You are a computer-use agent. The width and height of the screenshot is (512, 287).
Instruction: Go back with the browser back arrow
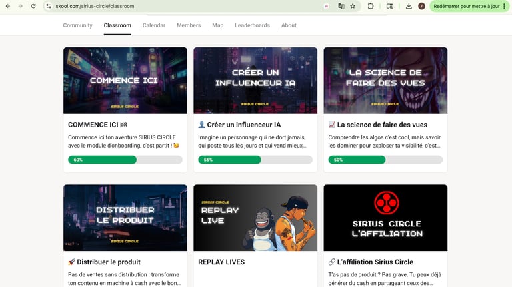tap(8, 6)
